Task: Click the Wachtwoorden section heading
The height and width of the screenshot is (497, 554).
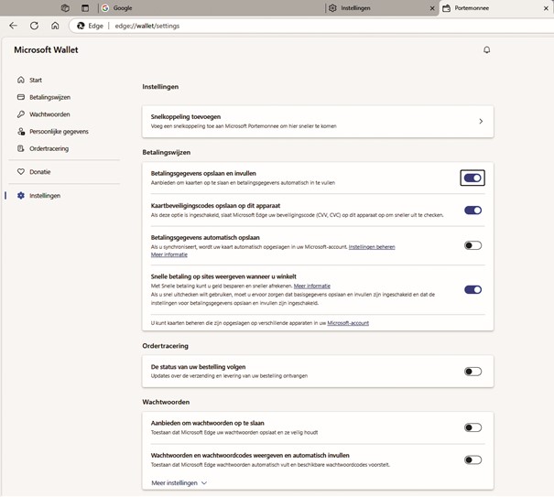Action: coord(166,402)
